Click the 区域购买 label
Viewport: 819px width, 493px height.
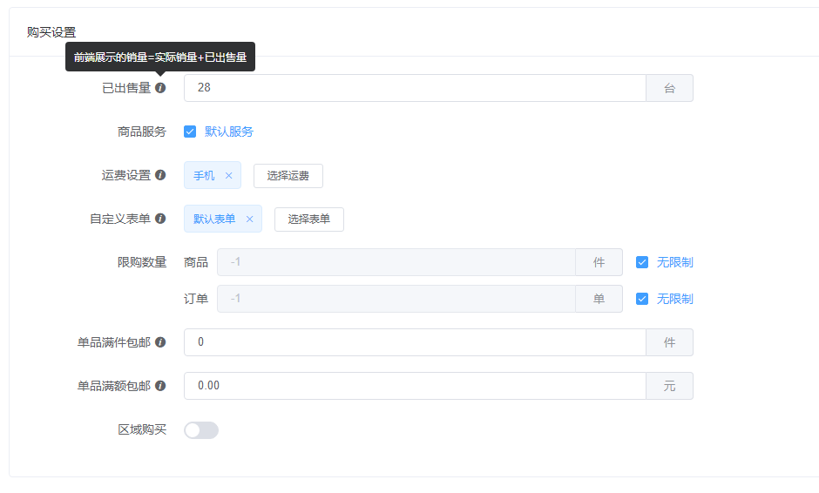click(x=141, y=429)
